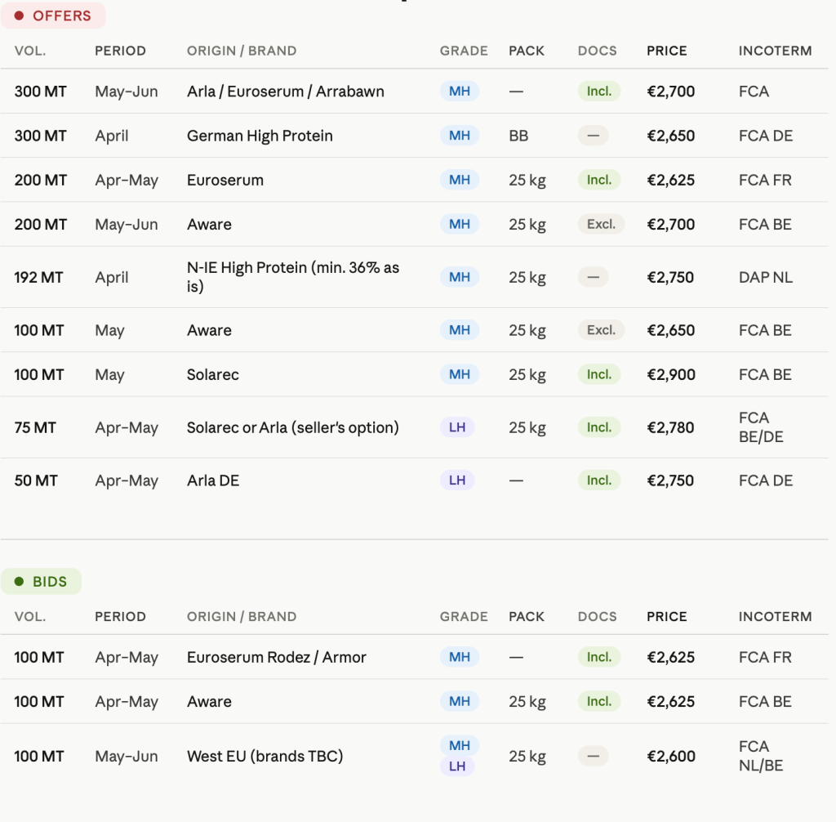Select the Euroserum Rodez / Armor bid

point(414,657)
